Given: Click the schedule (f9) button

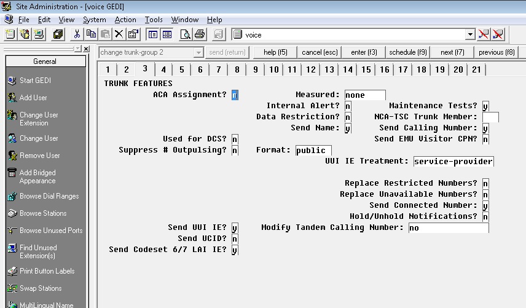Looking at the screenshot, I should pyautogui.click(x=408, y=52).
